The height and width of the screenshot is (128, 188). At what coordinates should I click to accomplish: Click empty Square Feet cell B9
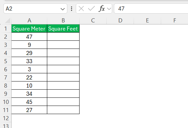(x=63, y=94)
